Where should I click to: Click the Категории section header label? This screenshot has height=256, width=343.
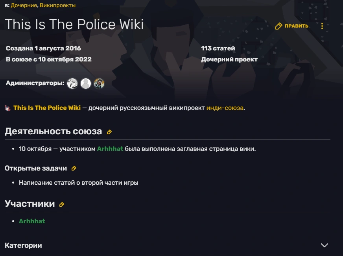[23, 245]
